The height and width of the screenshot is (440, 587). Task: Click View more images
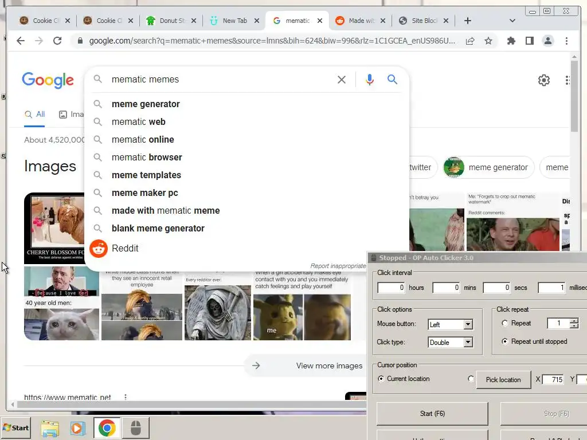tap(305, 366)
